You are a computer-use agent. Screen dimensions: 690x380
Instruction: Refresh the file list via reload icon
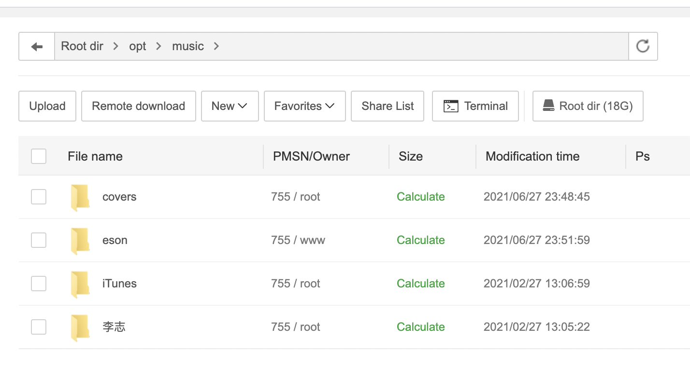[643, 46]
